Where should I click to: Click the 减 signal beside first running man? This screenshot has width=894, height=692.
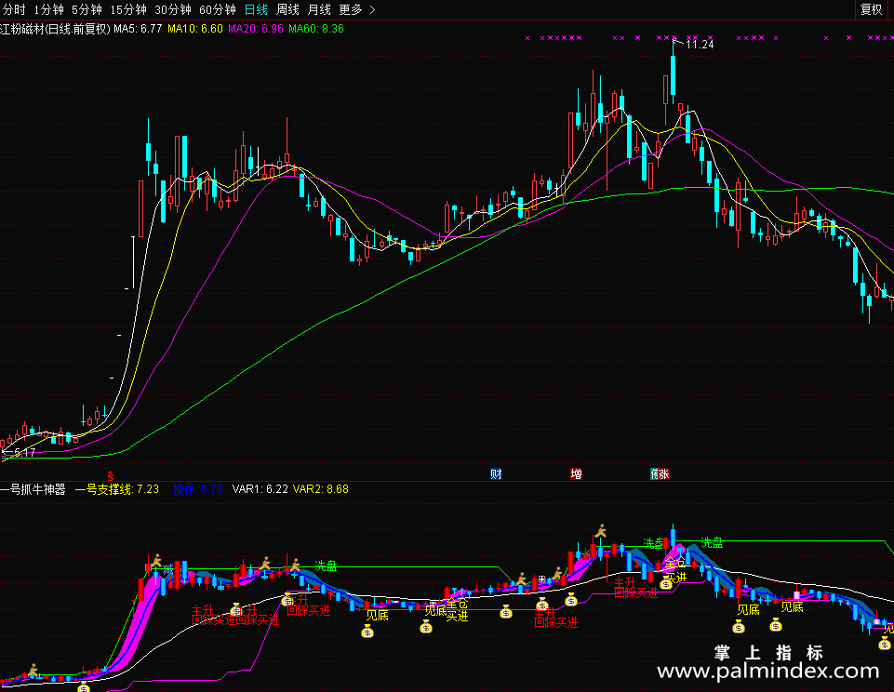(167, 569)
